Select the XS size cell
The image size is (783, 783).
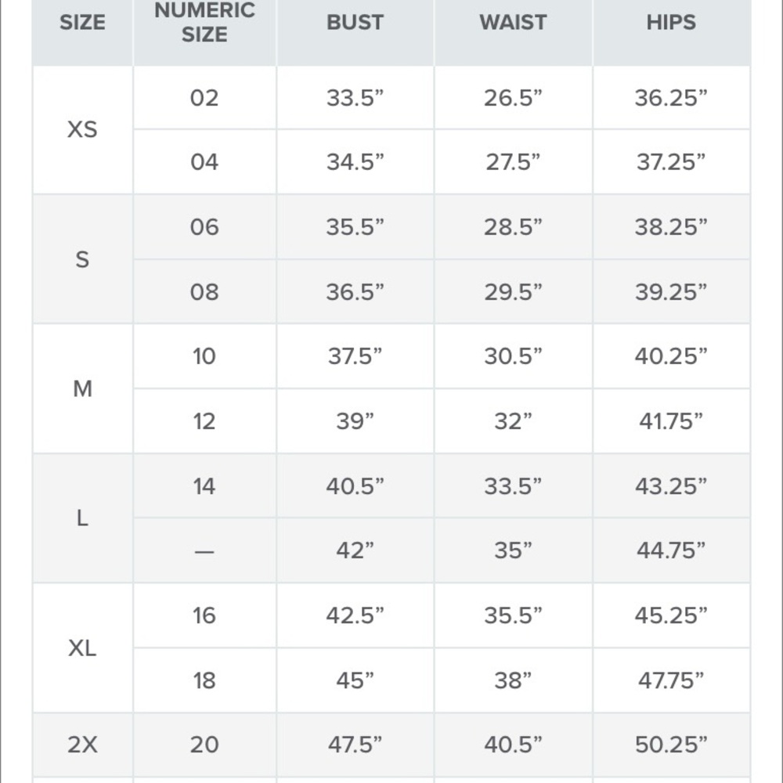(x=82, y=130)
